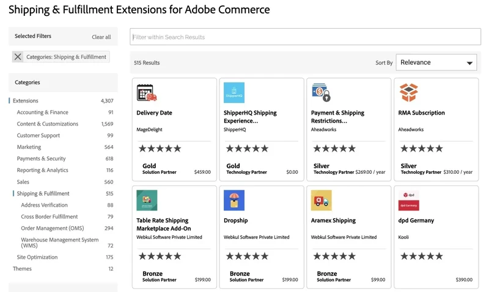Click the Aramex Shipping truck icon
The height and width of the screenshot is (292, 489).
[x=322, y=201]
